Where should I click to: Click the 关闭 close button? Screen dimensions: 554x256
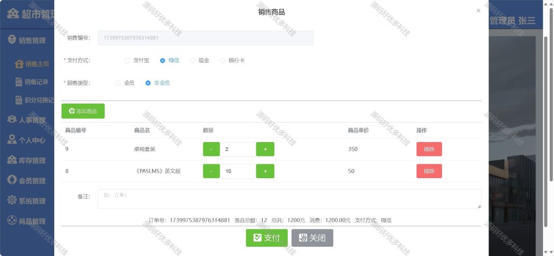click(x=312, y=238)
